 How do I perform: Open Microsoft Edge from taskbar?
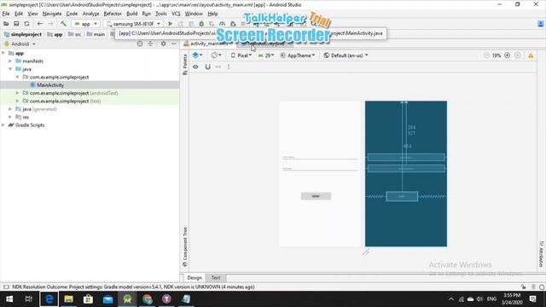(x=49, y=299)
